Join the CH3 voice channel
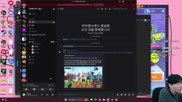The width and height of the screenshot is (182, 102). pos(42,59)
